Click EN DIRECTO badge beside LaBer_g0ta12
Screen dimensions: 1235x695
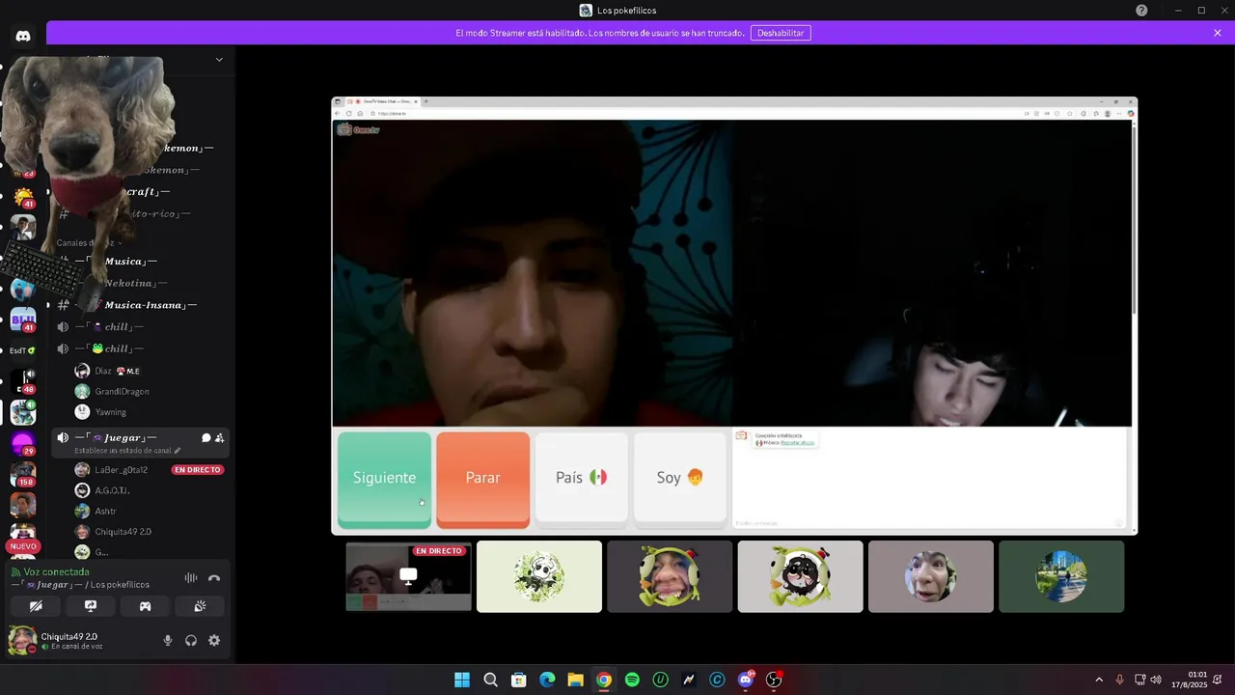[x=198, y=470]
